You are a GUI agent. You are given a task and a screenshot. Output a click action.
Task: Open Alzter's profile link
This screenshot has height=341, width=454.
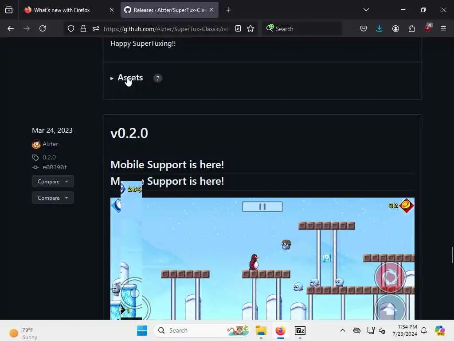tap(51, 144)
